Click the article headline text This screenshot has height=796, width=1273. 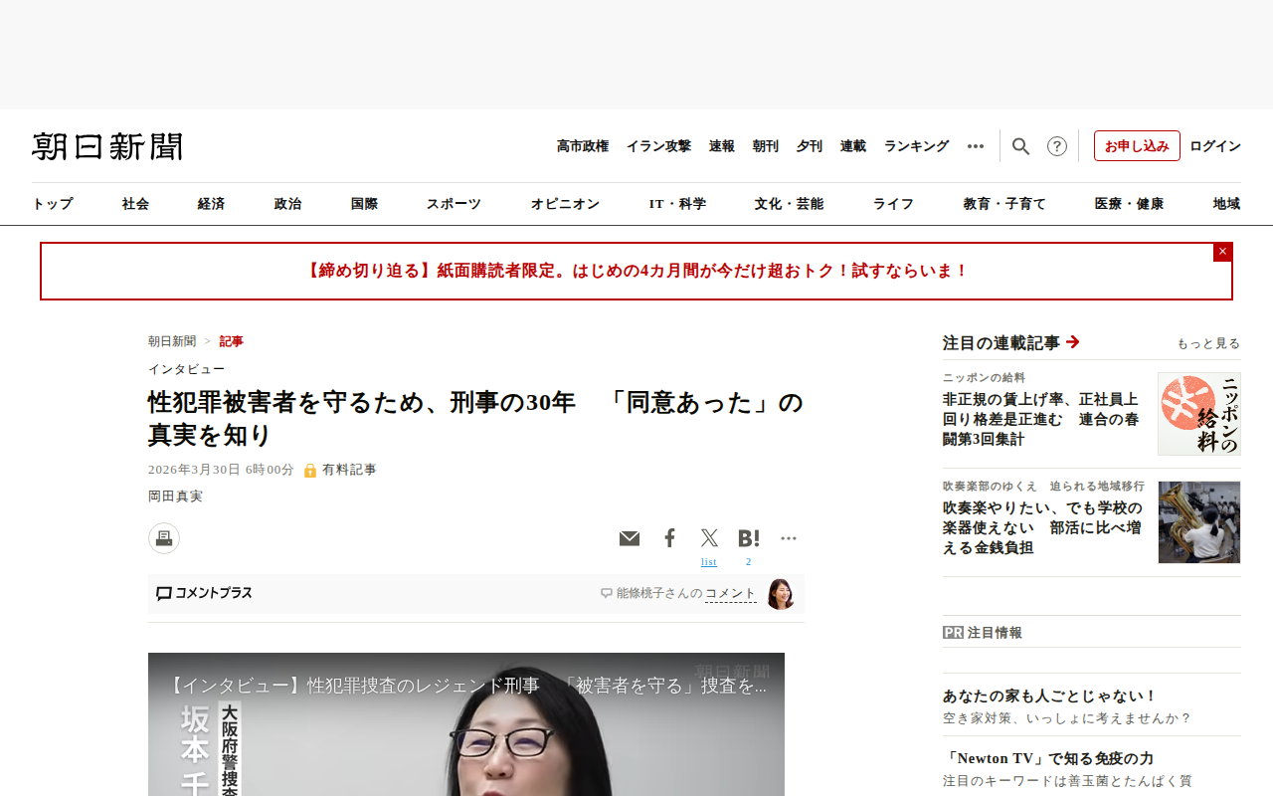click(x=475, y=419)
